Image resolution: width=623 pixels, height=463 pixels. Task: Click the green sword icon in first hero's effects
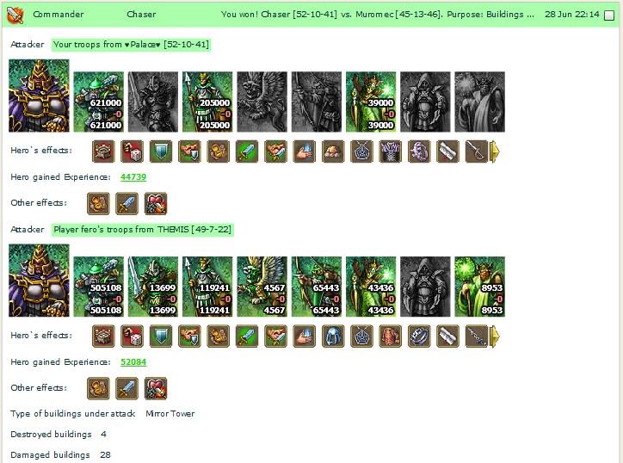pyautogui.click(x=247, y=151)
